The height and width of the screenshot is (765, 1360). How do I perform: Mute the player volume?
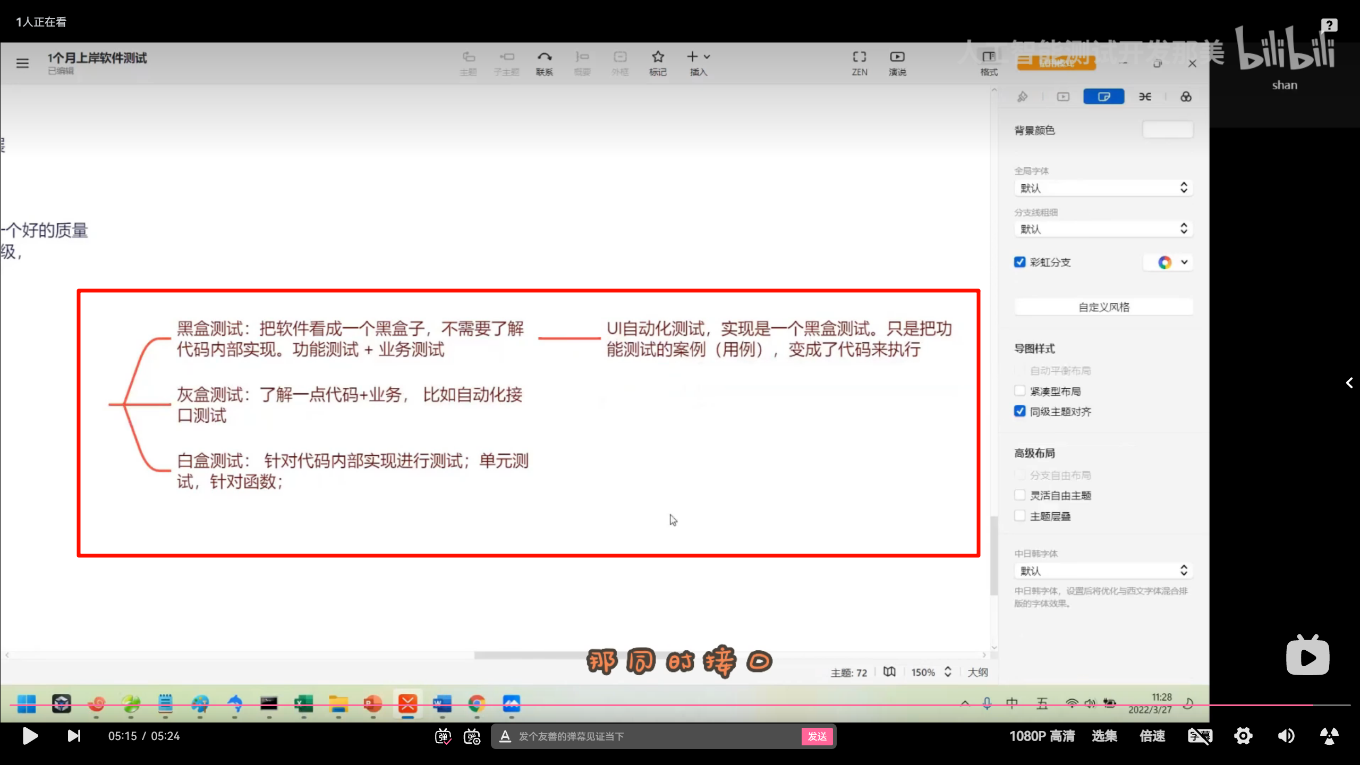point(1286,736)
